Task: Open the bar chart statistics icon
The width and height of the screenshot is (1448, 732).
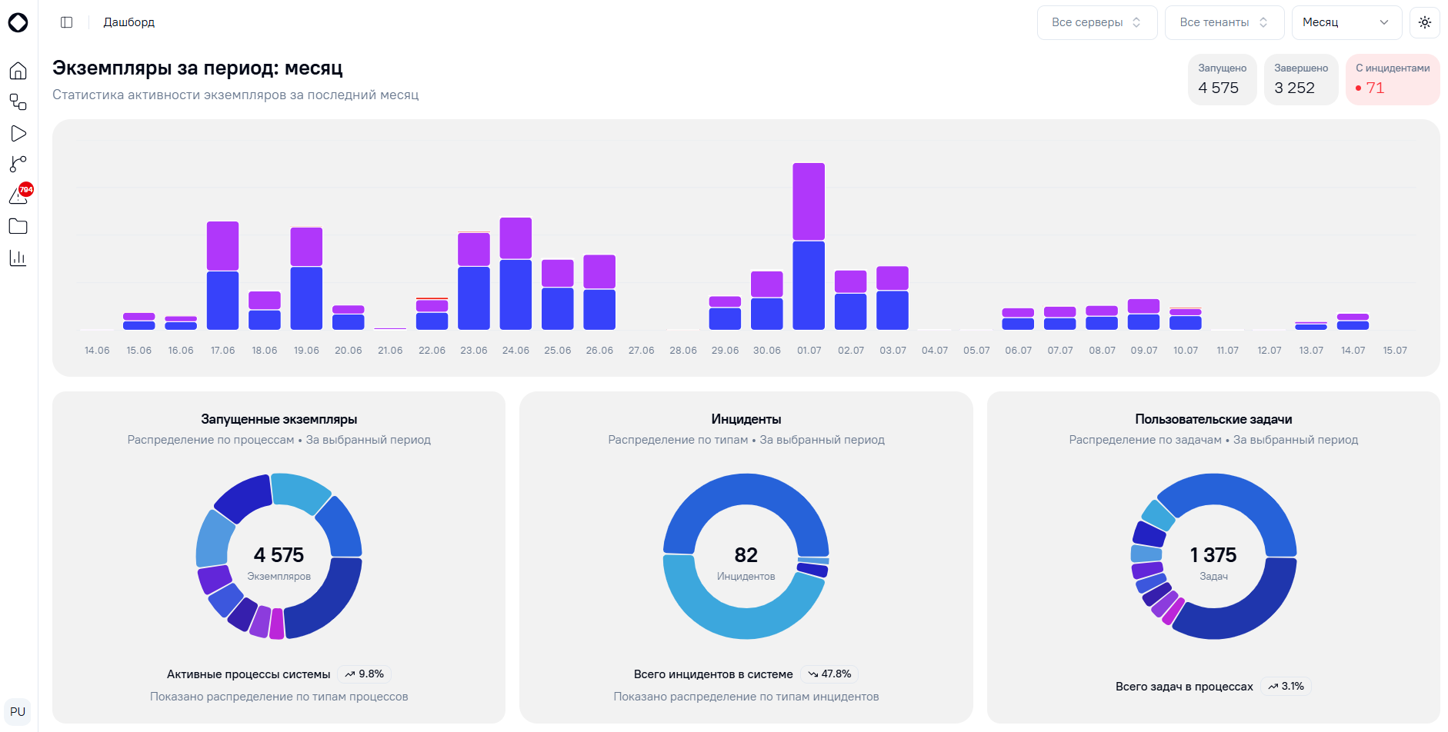Action: point(18,258)
